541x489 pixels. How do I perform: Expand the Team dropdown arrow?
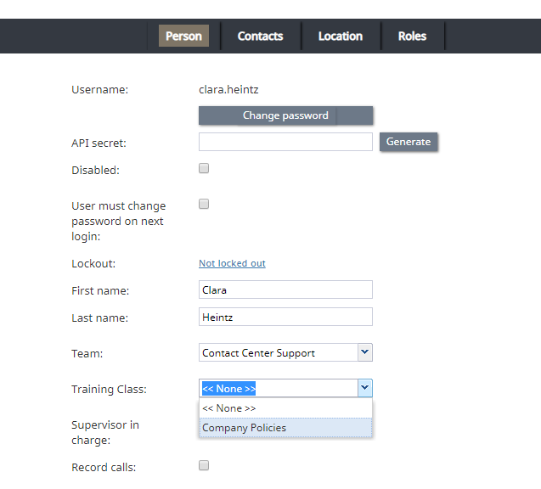[364, 352]
